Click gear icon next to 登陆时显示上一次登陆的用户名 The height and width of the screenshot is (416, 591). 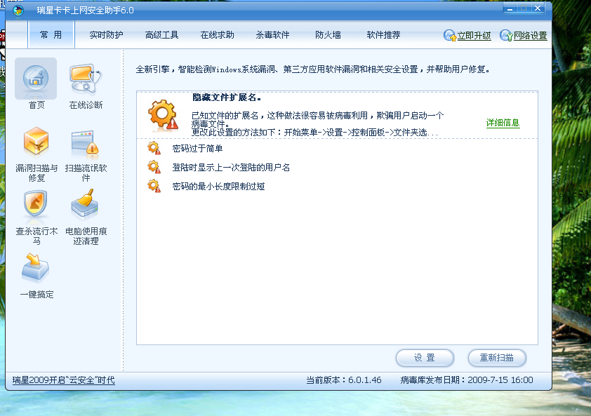coord(154,167)
